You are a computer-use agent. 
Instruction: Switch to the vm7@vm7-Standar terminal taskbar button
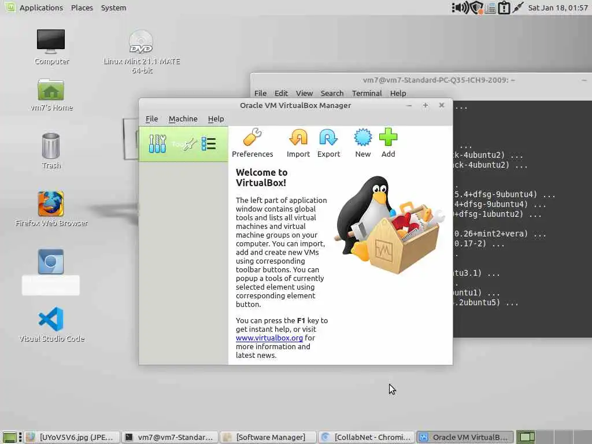[171, 437]
